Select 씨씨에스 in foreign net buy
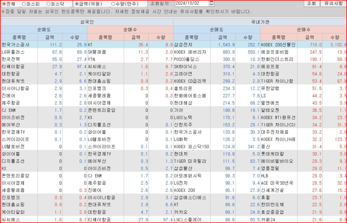The image size is (347, 223). coord(130,66)
